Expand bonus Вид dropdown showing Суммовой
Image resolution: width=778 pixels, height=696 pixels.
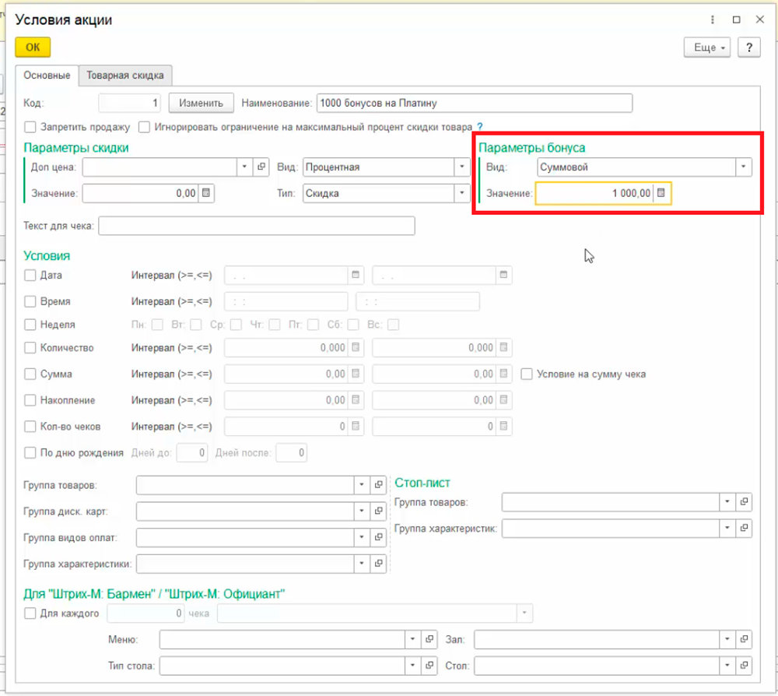[x=744, y=167]
